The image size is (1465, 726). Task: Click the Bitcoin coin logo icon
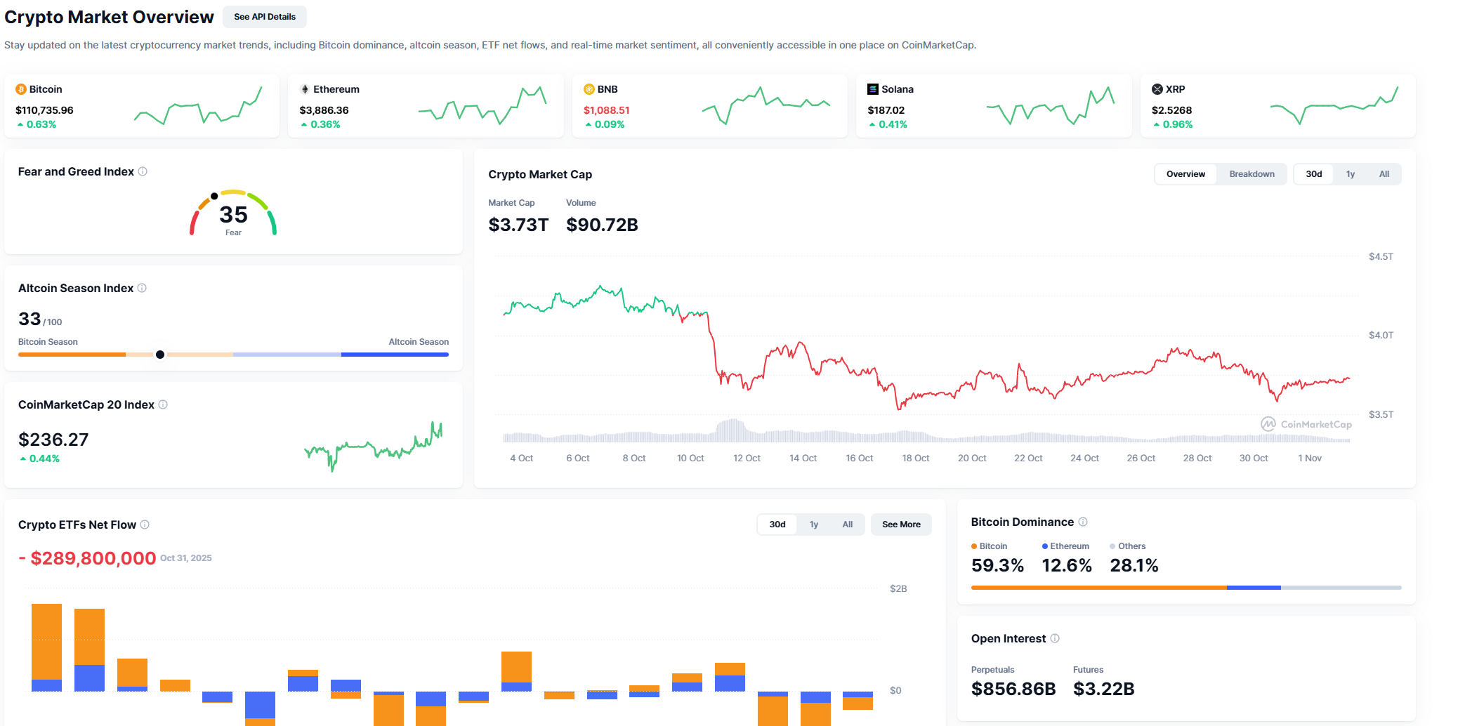22,89
